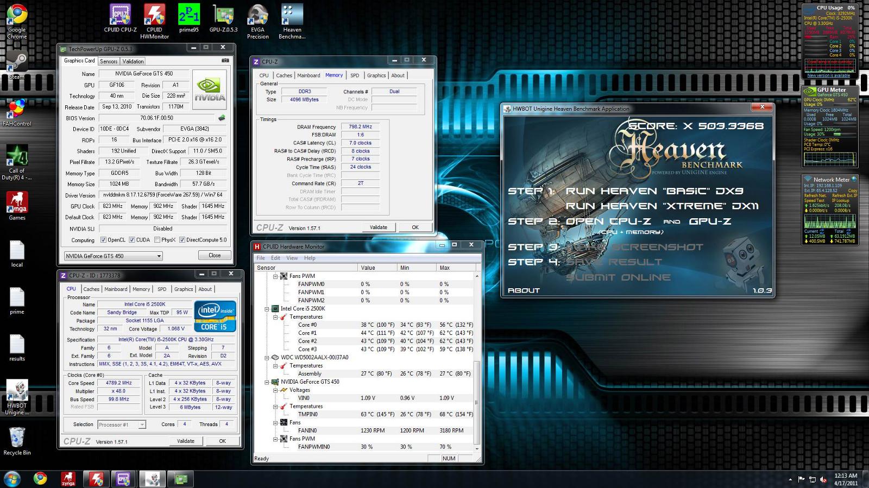869x488 pixels.
Task: Click RUN HEAVEN "XTREME" DX11
Action: (662, 206)
